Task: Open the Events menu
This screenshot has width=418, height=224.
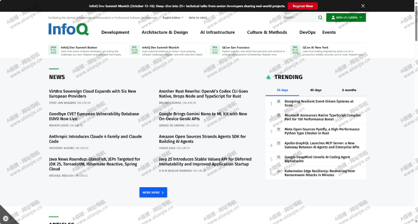Action: coord(329,32)
